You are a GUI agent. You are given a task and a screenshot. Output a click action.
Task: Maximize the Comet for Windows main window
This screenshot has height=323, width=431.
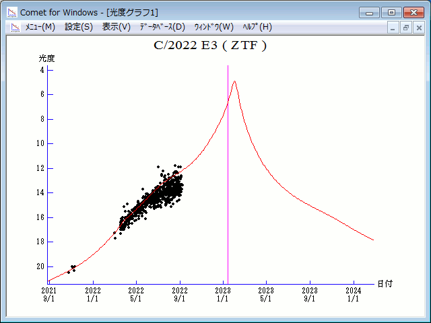click(x=391, y=13)
